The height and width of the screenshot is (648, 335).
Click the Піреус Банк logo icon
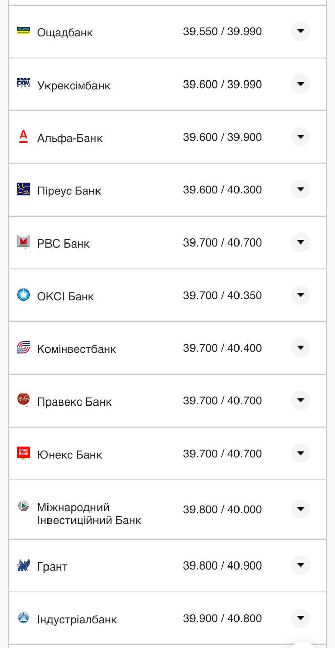click(23, 189)
